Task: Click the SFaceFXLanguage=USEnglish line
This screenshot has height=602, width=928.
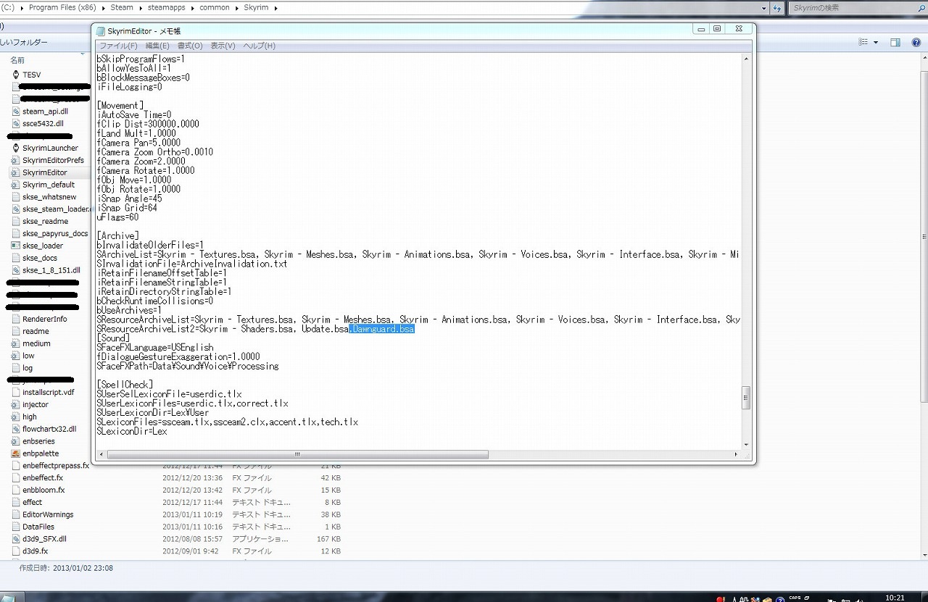Action: point(155,348)
